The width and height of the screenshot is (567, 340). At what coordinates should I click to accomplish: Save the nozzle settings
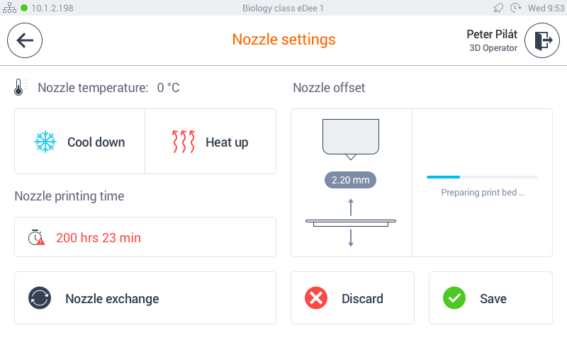pos(490,298)
